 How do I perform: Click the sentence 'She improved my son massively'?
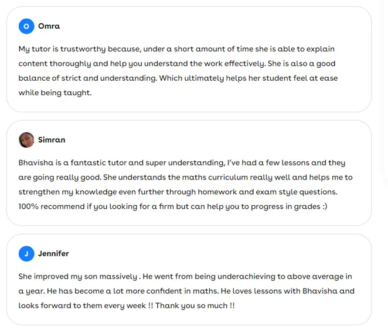click(x=78, y=277)
